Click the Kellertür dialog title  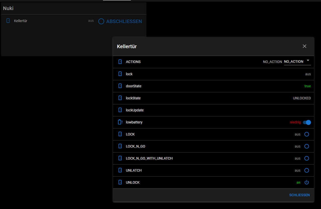(x=127, y=46)
